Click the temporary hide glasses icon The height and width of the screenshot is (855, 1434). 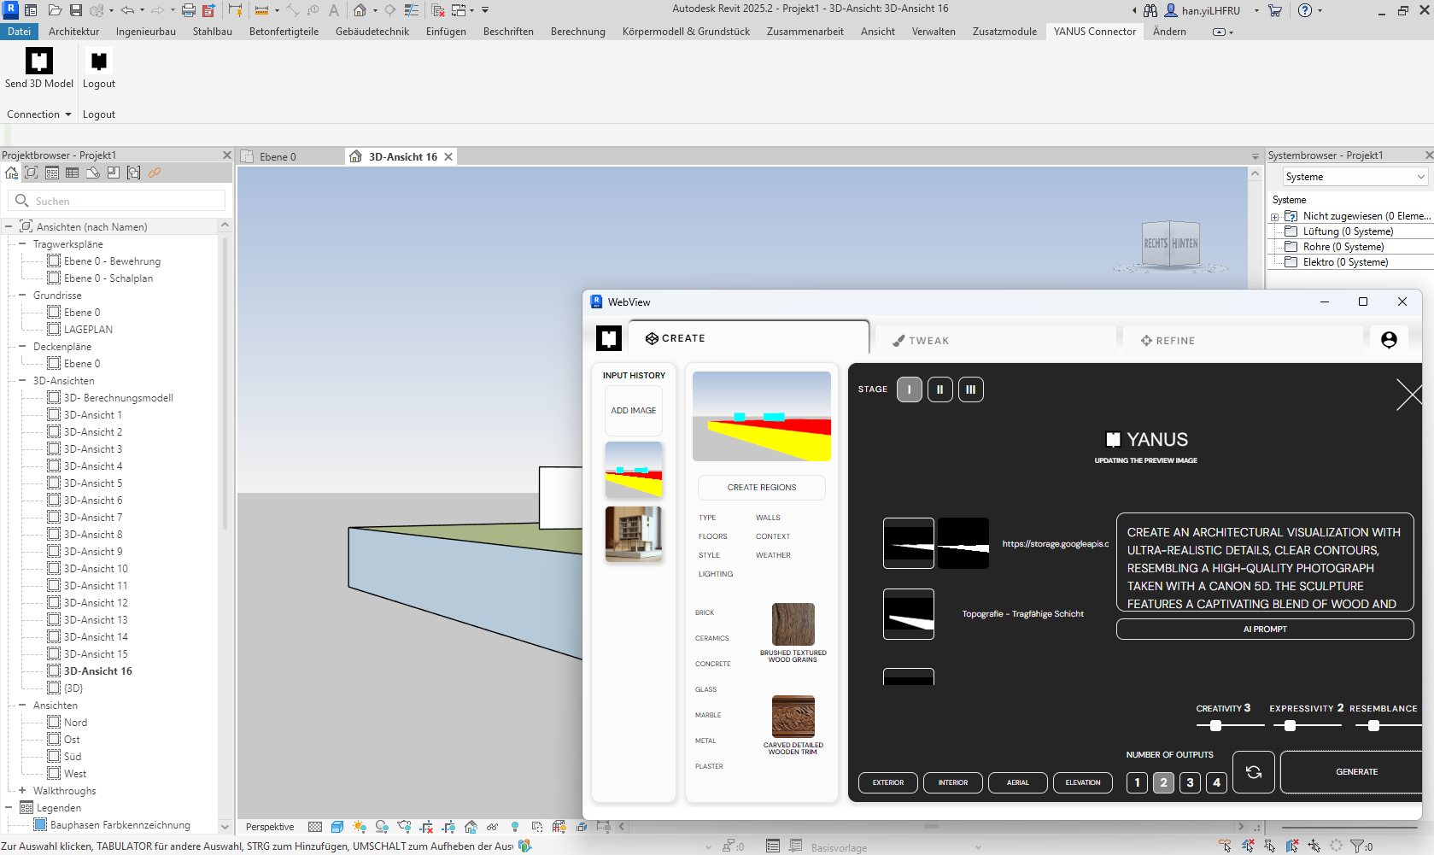coord(493,827)
